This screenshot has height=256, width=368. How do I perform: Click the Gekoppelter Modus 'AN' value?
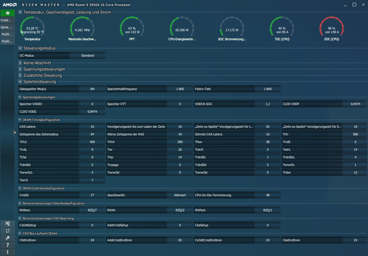(x=92, y=89)
